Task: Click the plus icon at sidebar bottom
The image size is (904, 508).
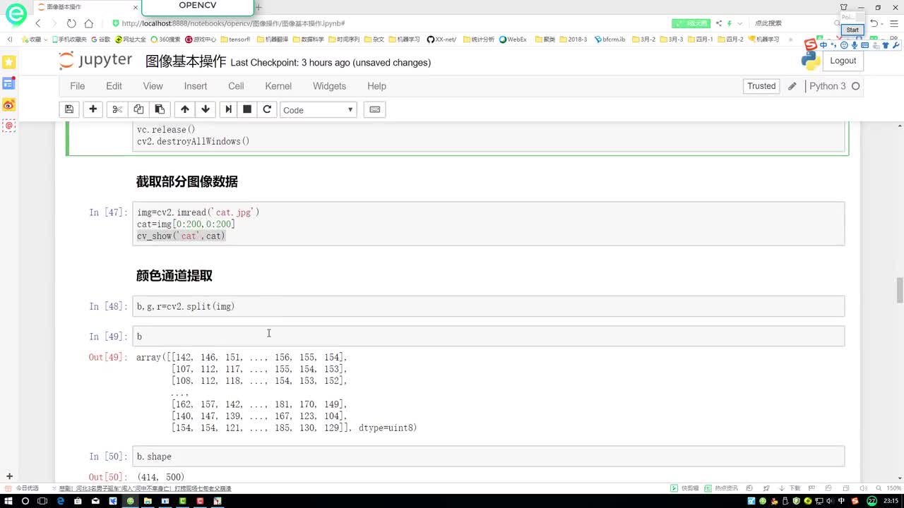Action: (x=9, y=477)
